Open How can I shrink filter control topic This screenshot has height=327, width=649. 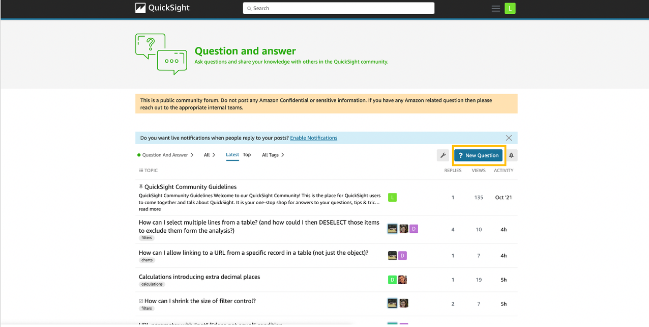(200, 301)
